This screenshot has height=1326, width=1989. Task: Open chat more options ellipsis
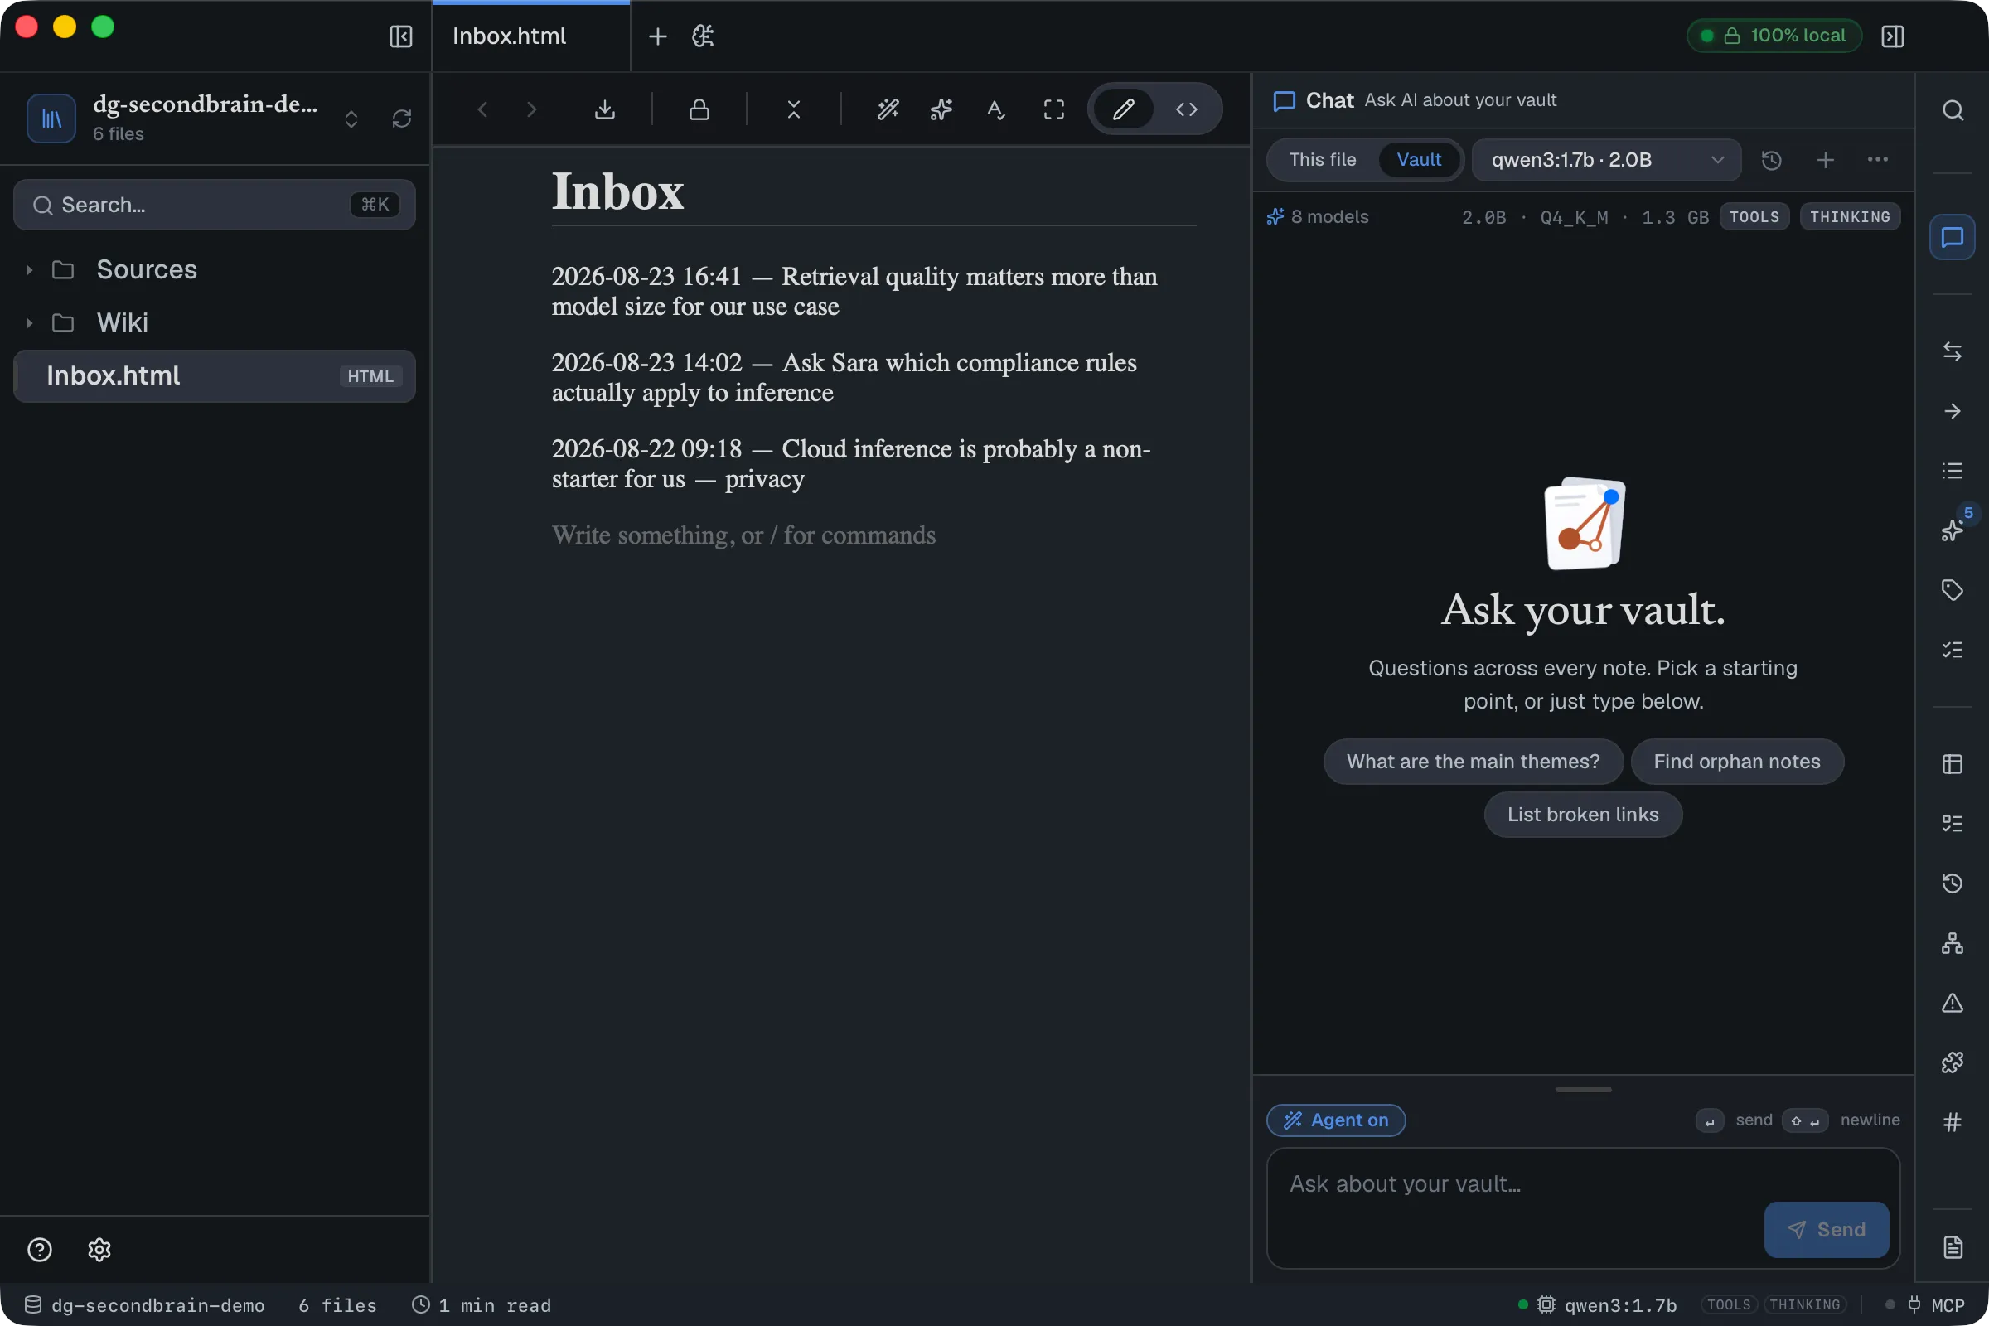tap(1877, 160)
